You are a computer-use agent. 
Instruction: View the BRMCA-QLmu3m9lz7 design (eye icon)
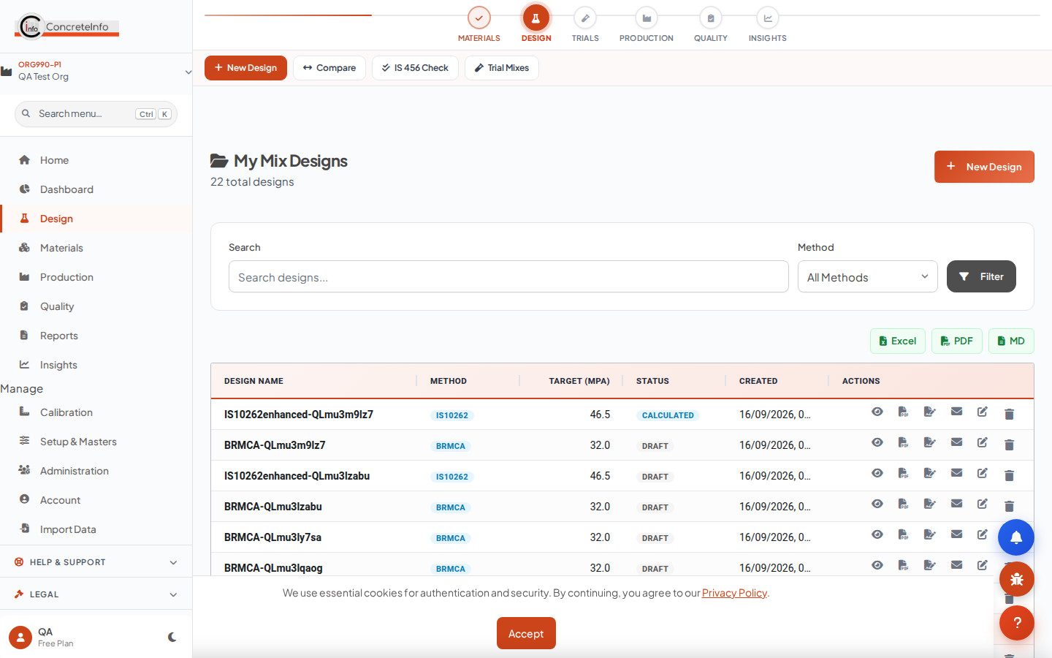tap(877, 442)
